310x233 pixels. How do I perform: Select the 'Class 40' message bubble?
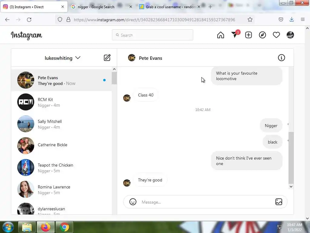click(x=146, y=95)
